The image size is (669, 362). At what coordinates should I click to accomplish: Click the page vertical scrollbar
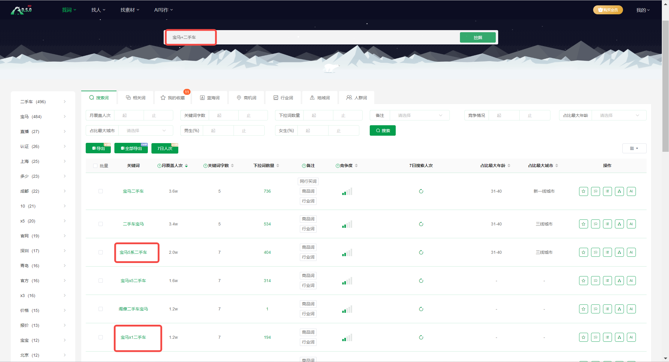tap(665, 86)
